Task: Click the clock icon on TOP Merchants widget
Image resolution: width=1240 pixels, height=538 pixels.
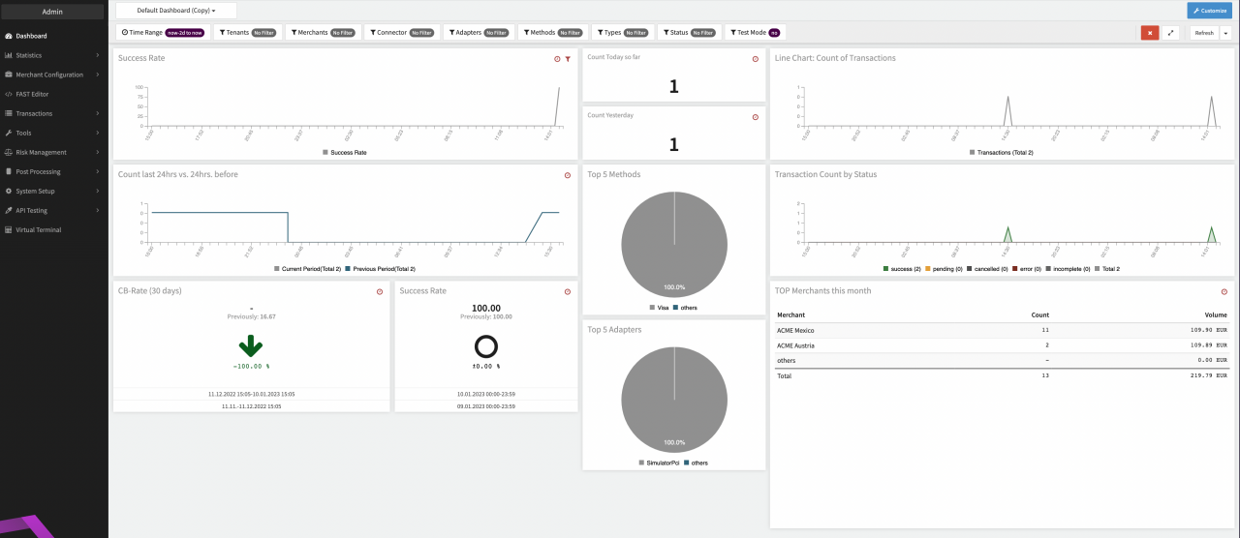Action: [1224, 291]
